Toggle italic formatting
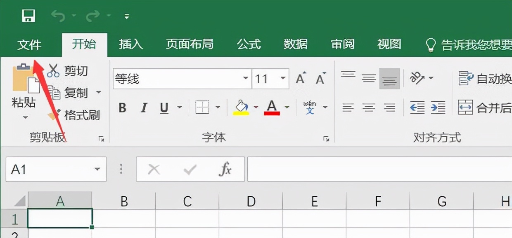The height and width of the screenshot is (238, 512). [143, 108]
